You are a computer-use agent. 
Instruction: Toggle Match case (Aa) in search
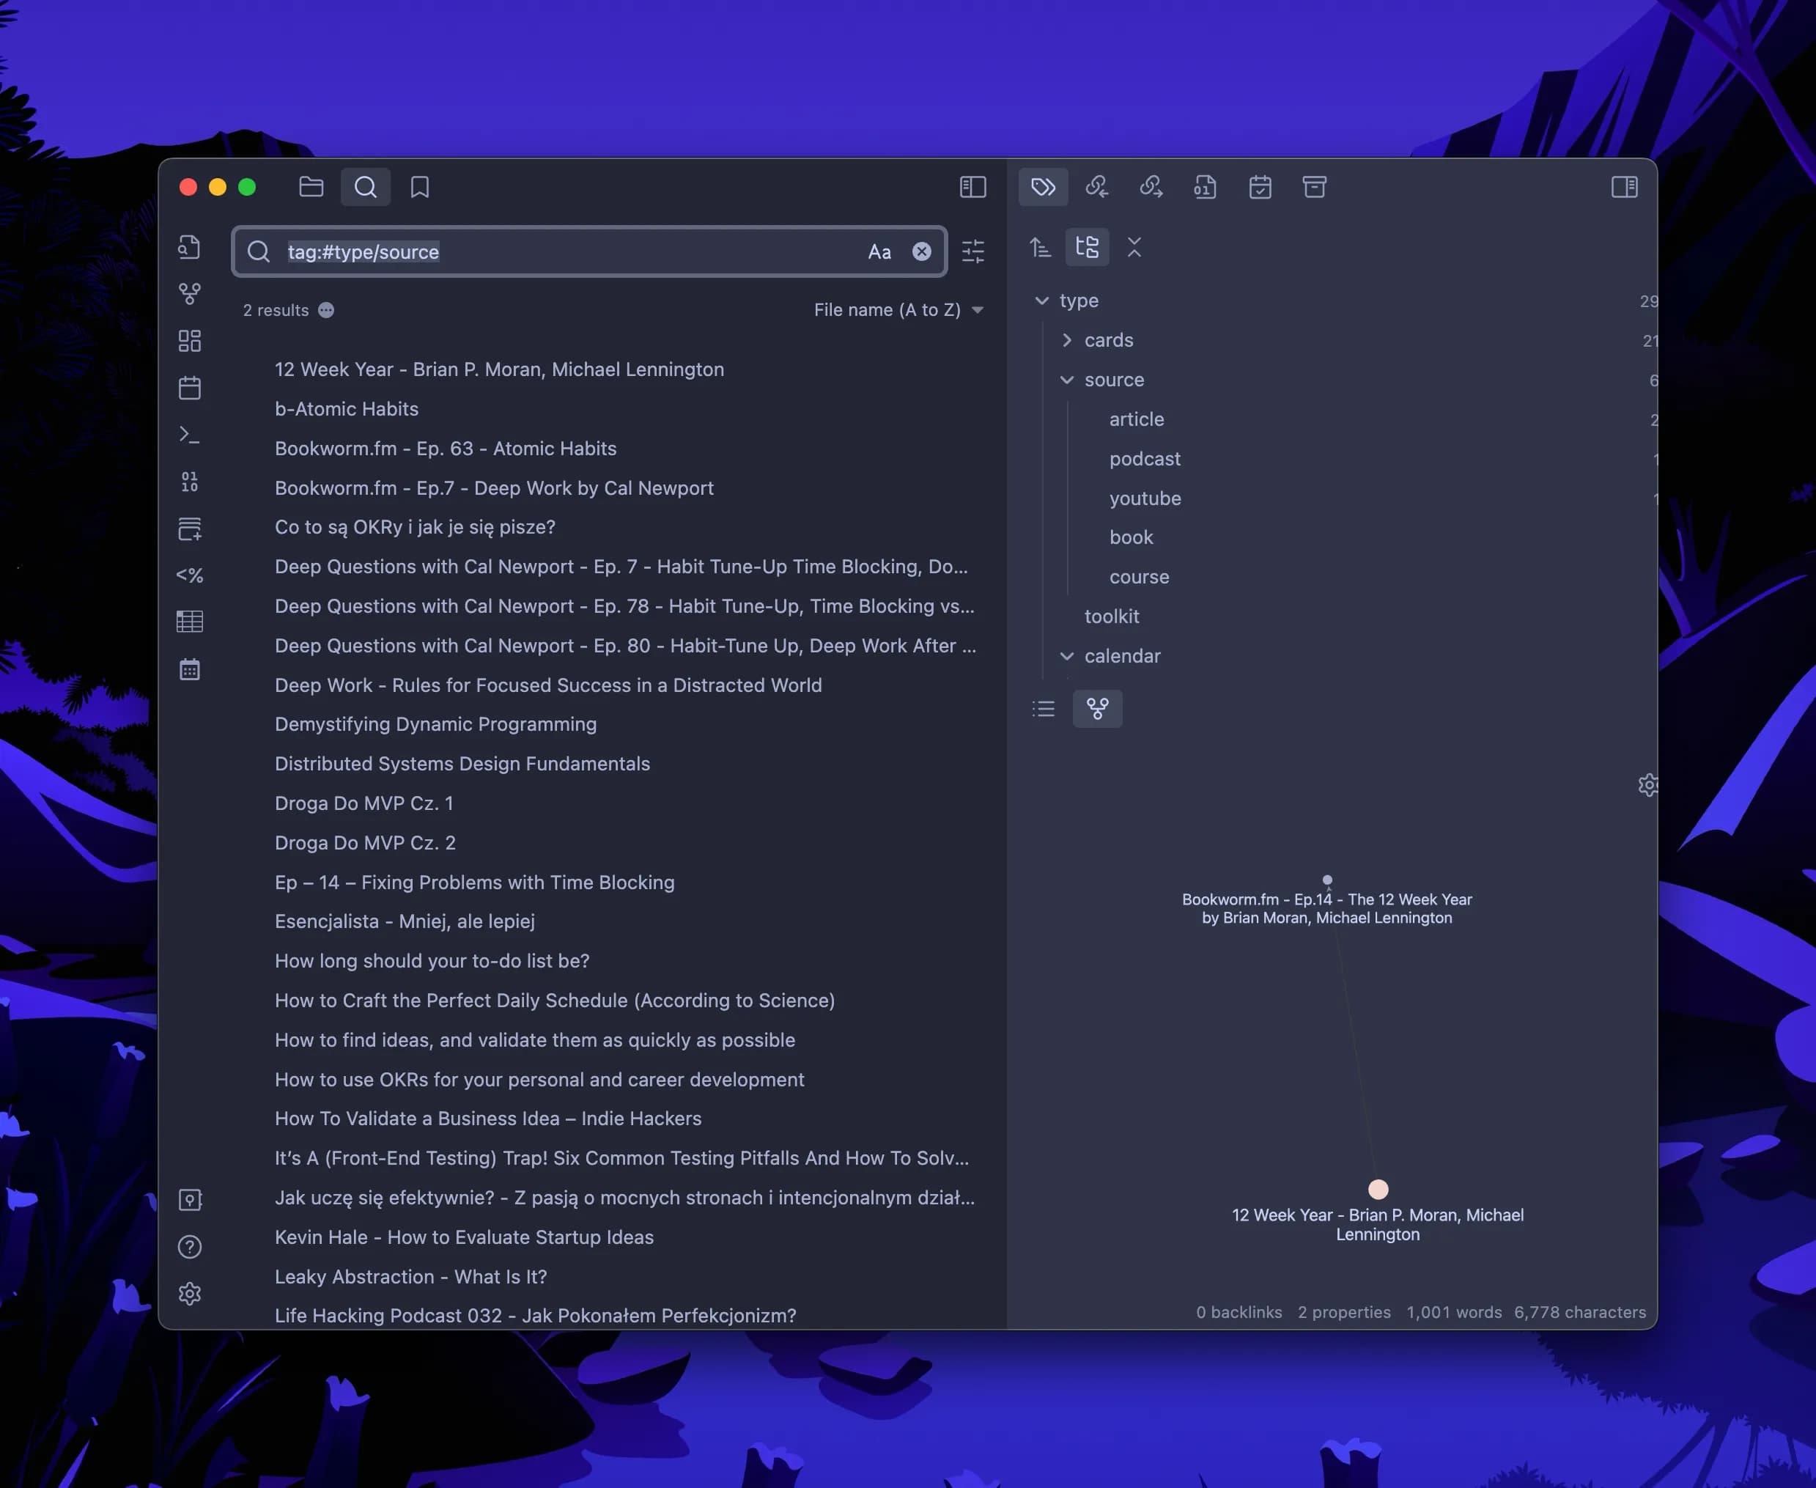pyautogui.click(x=879, y=252)
